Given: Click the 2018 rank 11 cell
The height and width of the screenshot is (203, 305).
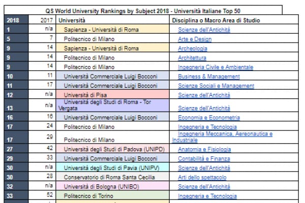Looking at the screenshot, I should pyautogui.click(x=16, y=85).
